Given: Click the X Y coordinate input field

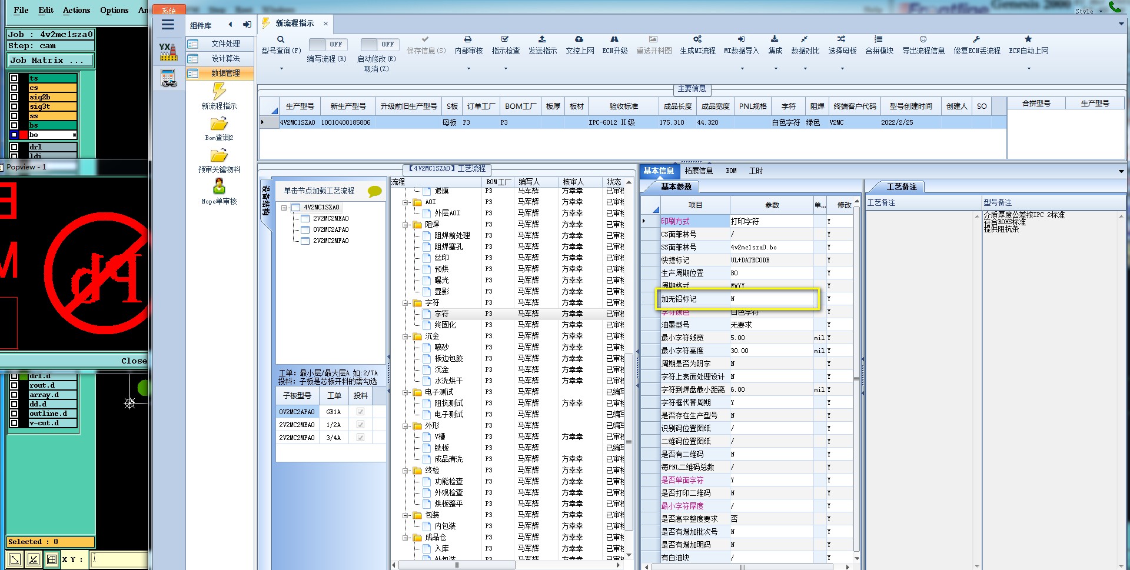Looking at the screenshot, I should pyautogui.click(x=119, y=559).
